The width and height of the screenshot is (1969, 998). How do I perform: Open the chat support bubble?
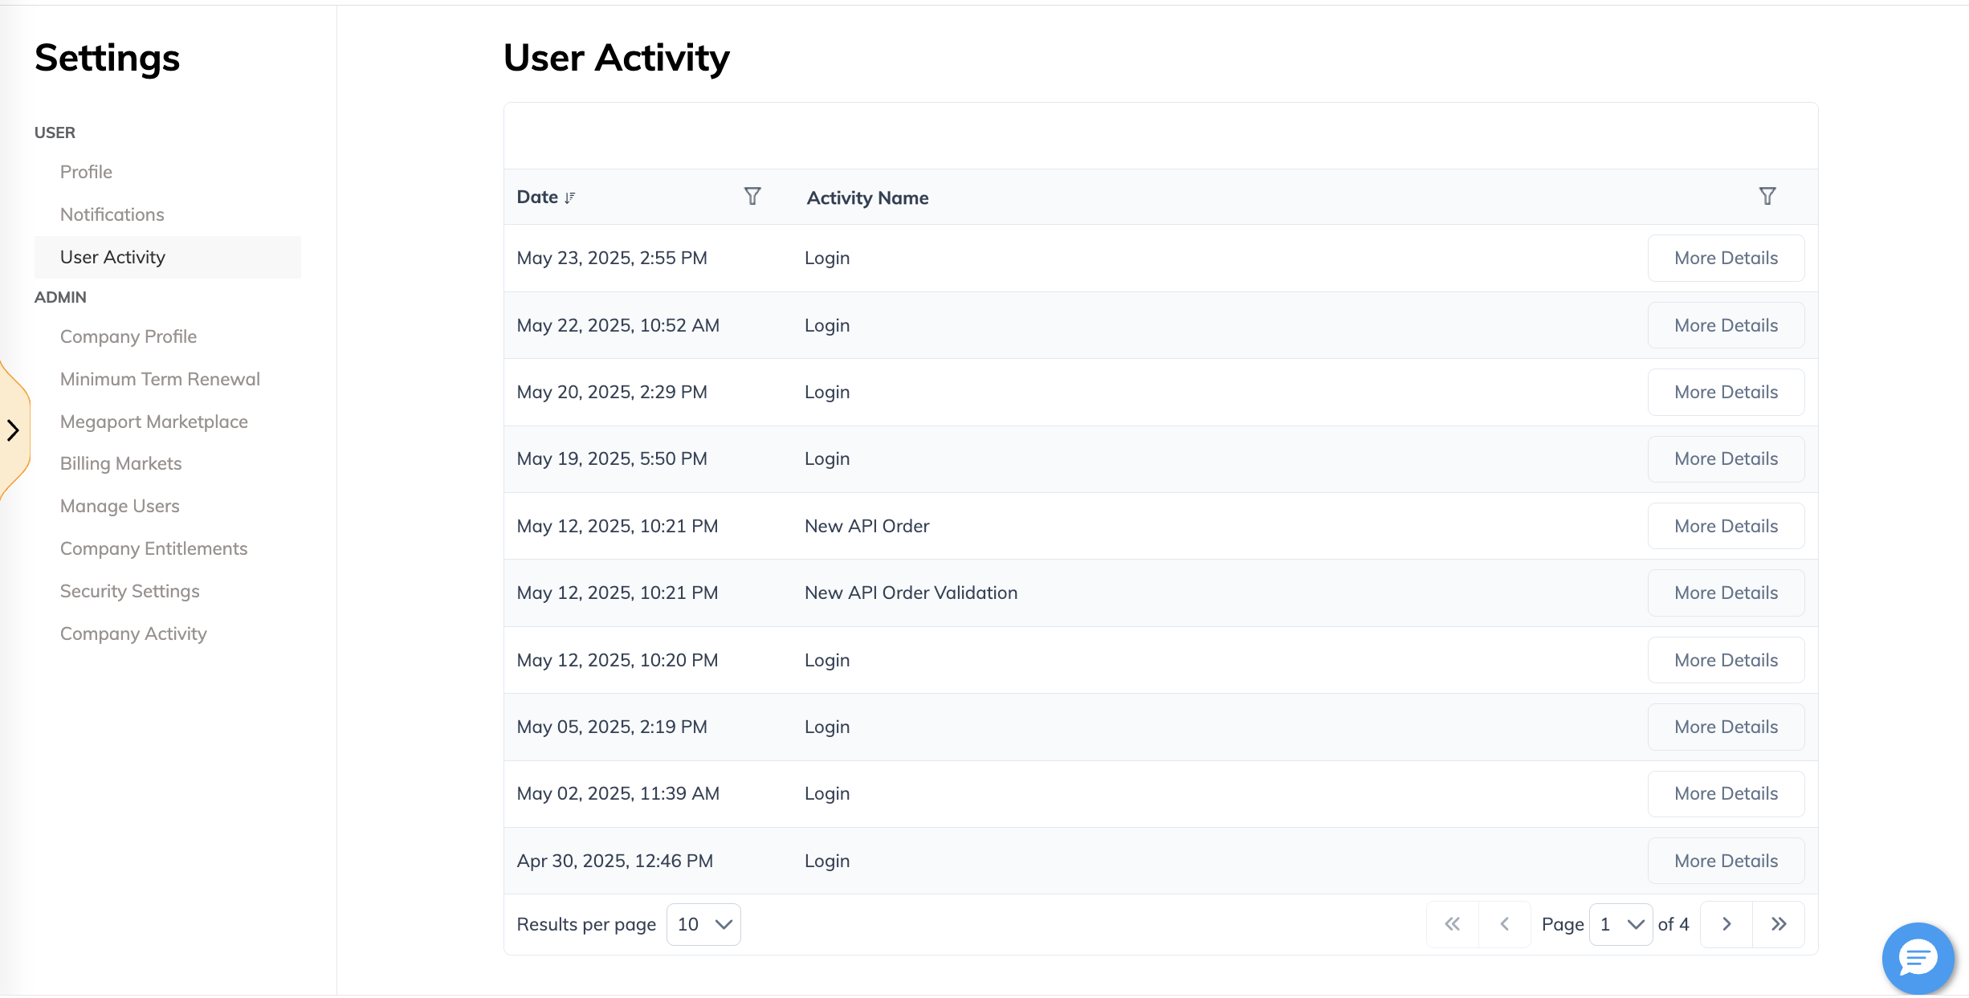[x=1918, y=957]
